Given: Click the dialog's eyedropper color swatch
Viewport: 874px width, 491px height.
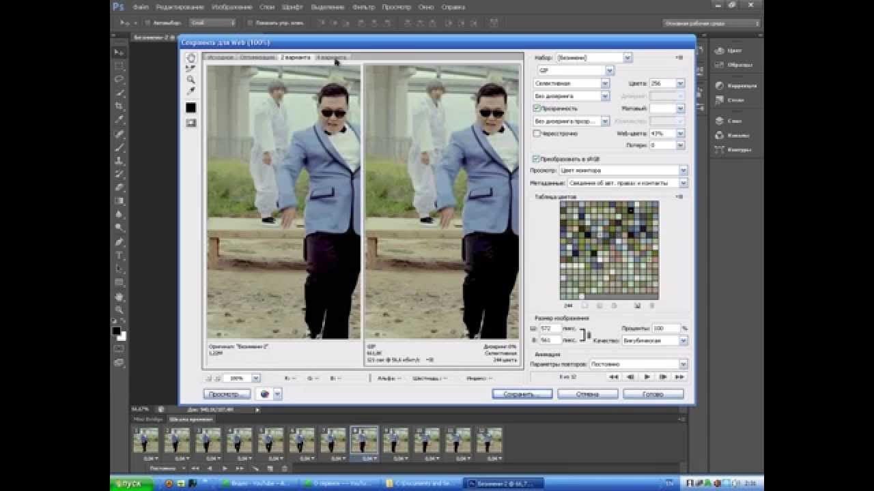Looking at the screenshot, I should 191,108.
